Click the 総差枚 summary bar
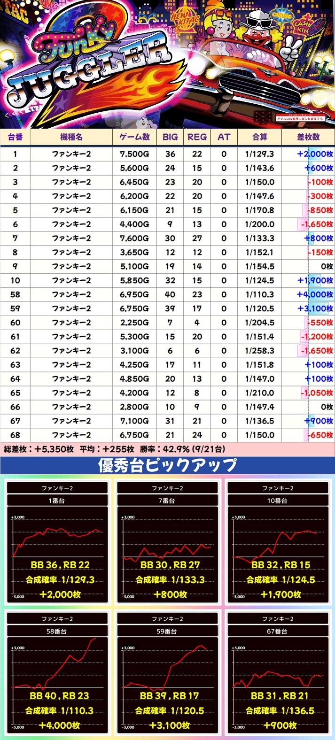Screen dimensions: 335x740 tap(167, 449)
